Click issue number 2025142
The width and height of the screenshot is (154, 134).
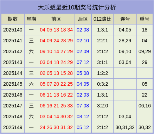(x=13, y=51)
